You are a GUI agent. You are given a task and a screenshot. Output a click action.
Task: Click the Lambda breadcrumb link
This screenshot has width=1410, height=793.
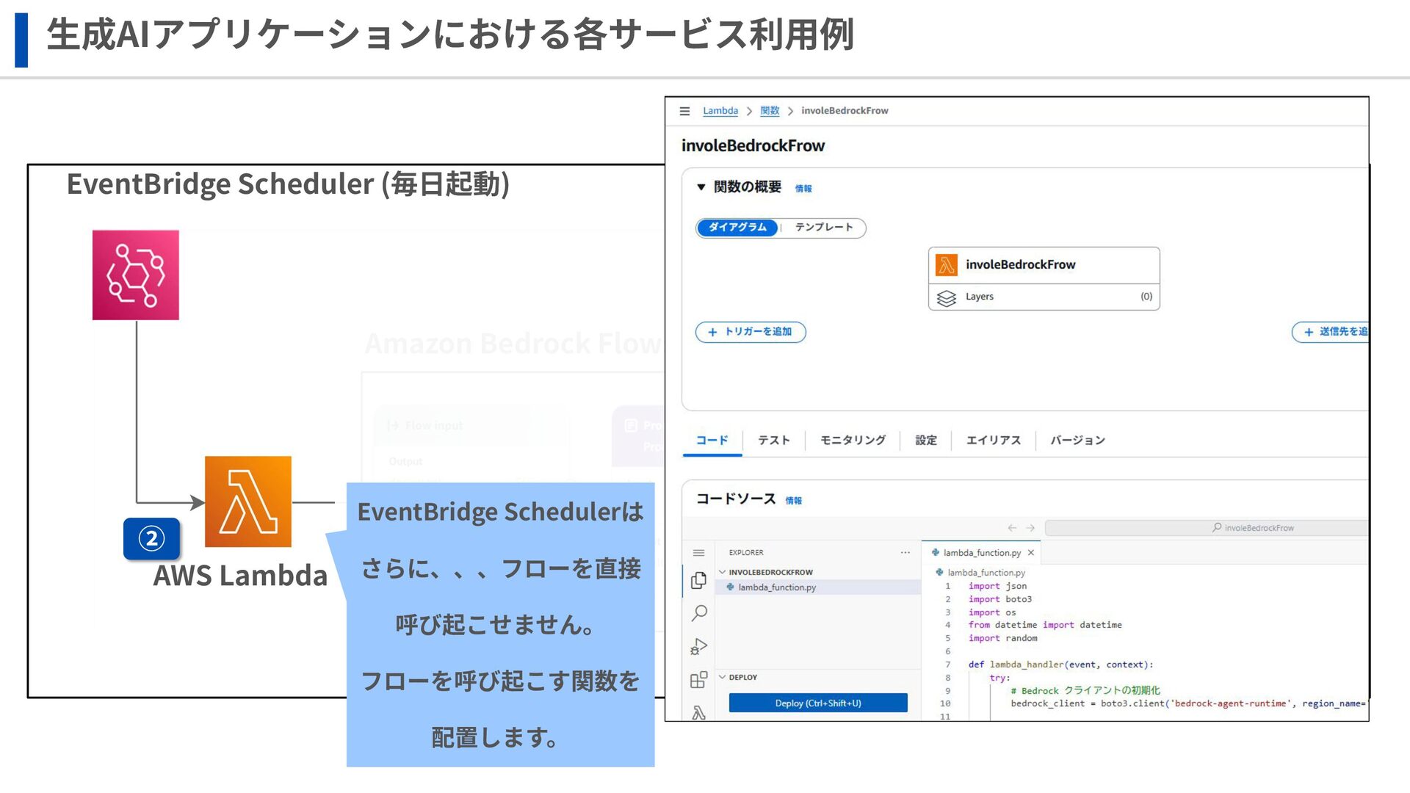[x=720, y=111]
